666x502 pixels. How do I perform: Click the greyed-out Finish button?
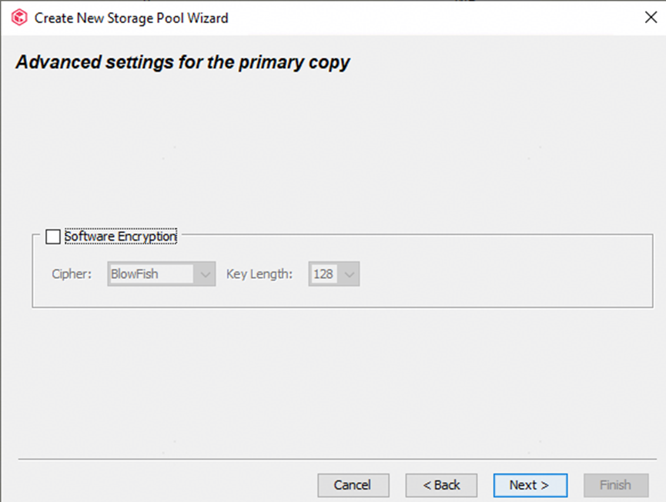615,485
